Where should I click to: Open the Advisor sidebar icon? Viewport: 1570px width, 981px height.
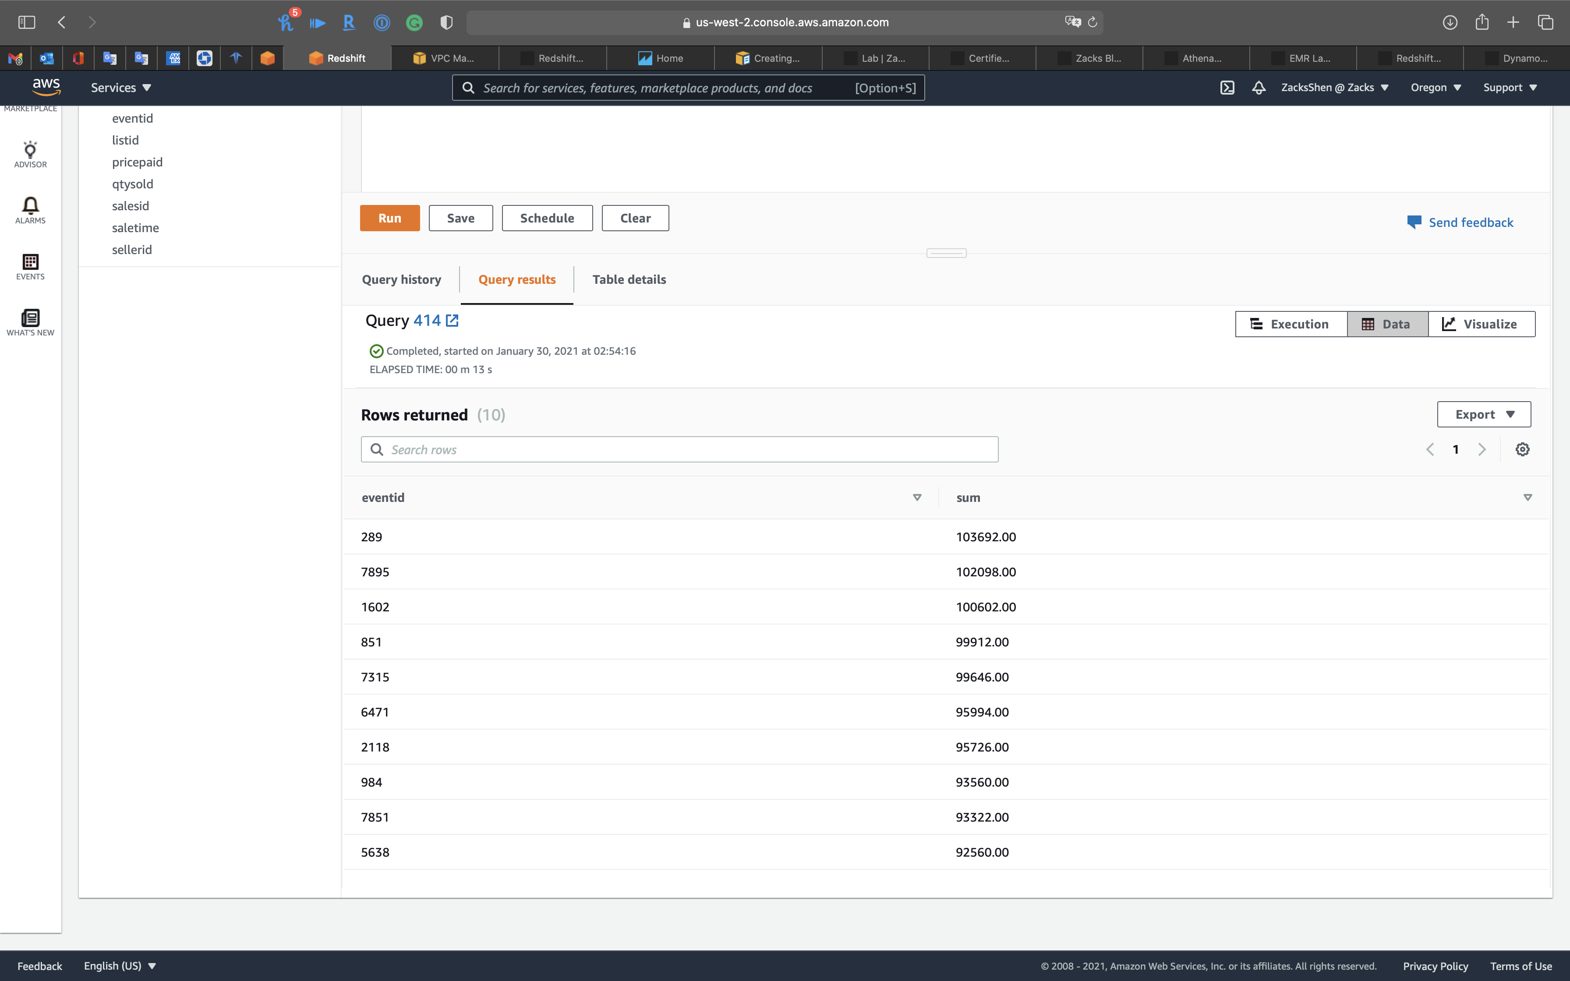tap(31, 154)
